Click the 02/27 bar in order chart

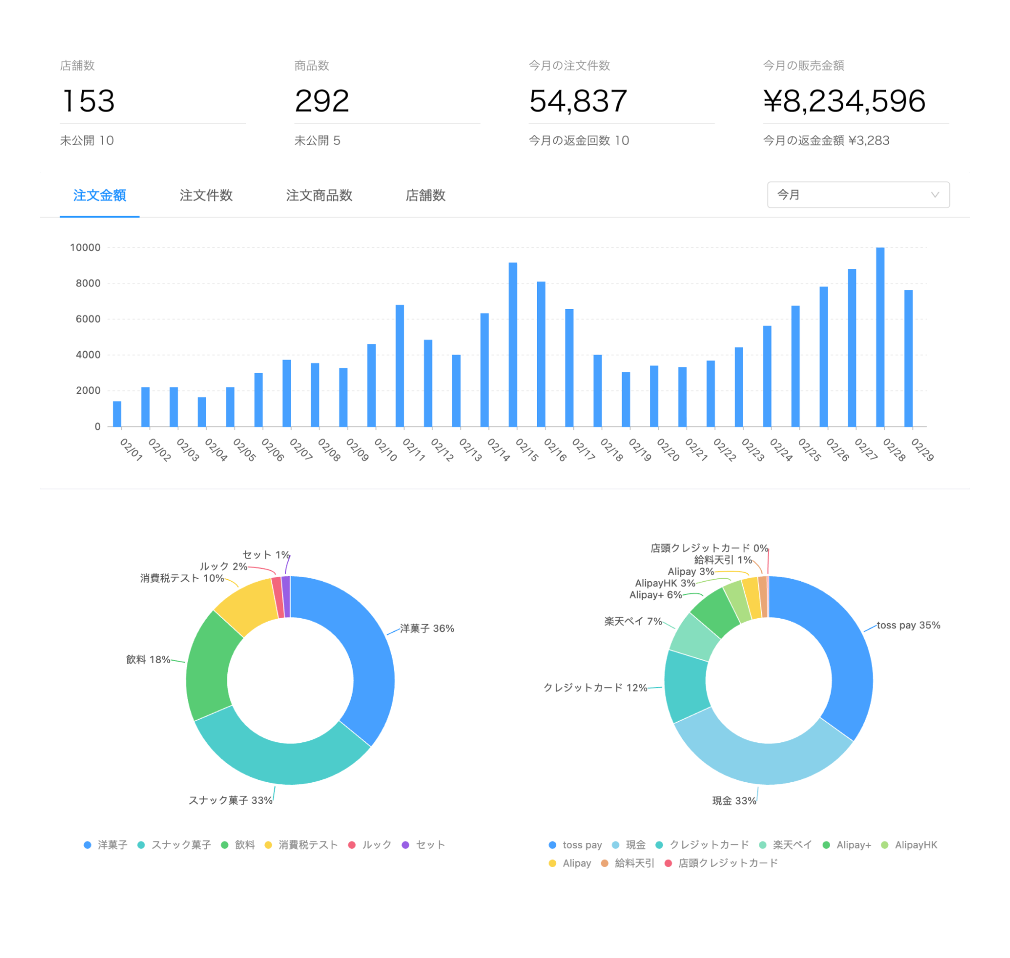pos(852,348)
